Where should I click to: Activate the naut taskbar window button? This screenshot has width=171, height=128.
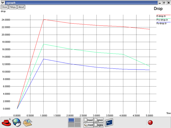click(x=88, y=120)
